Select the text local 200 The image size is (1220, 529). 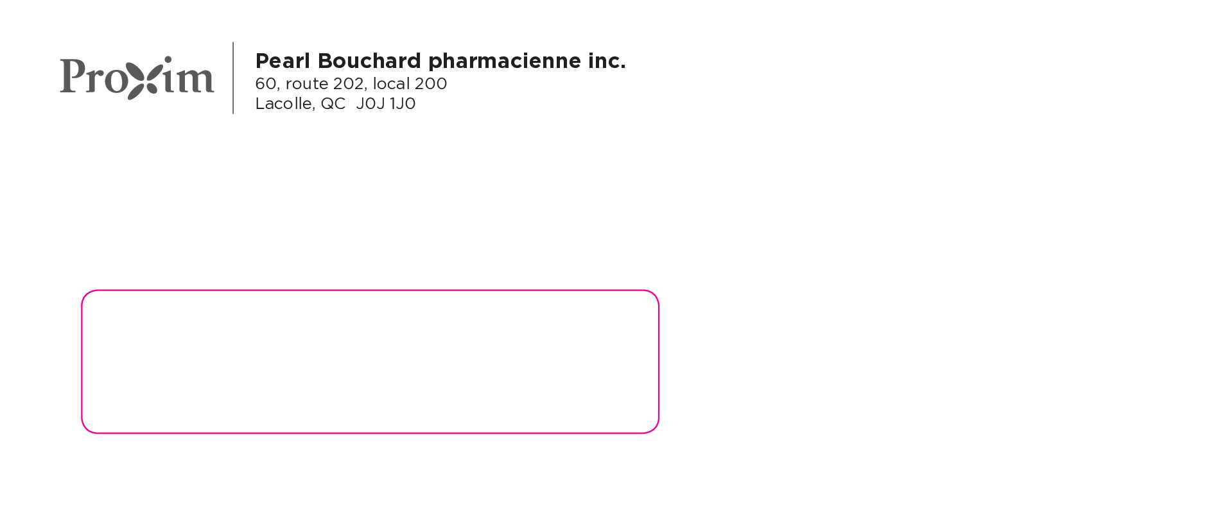(x=410, y=84)
